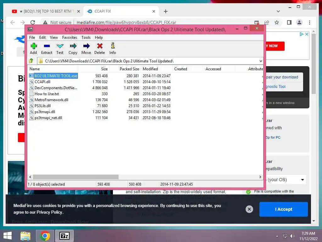This screenshot has height=242, width=322.
Task: Click the pair your download link
Action: pyautogui.click(x=282, y=77)
